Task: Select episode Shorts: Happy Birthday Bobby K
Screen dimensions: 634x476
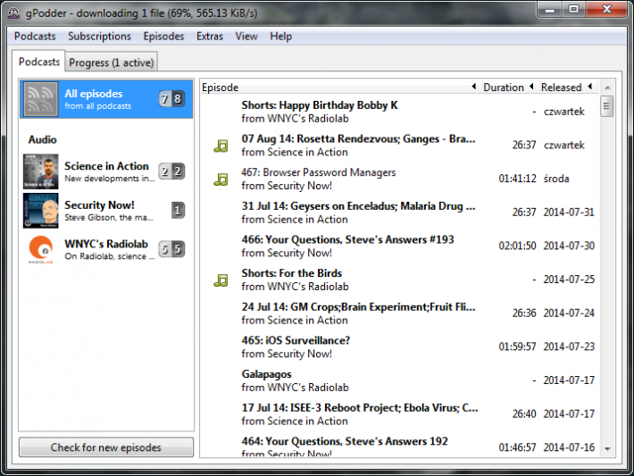Action: 399,112
